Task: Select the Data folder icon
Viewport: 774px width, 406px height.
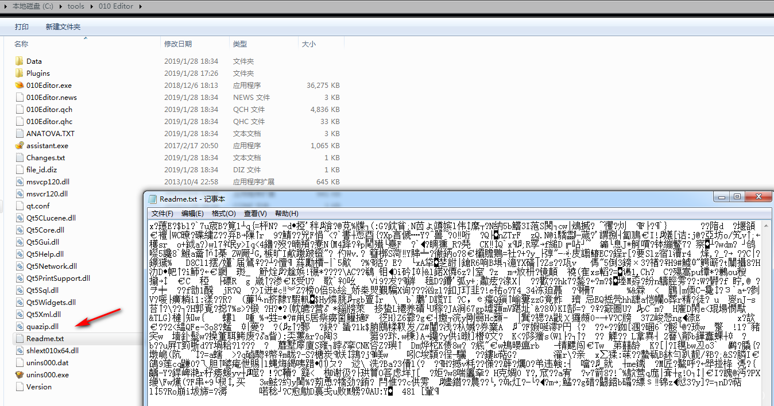Action: click(x=20, y=61)
